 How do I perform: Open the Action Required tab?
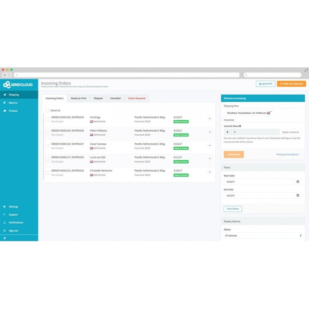click(137, 98)
